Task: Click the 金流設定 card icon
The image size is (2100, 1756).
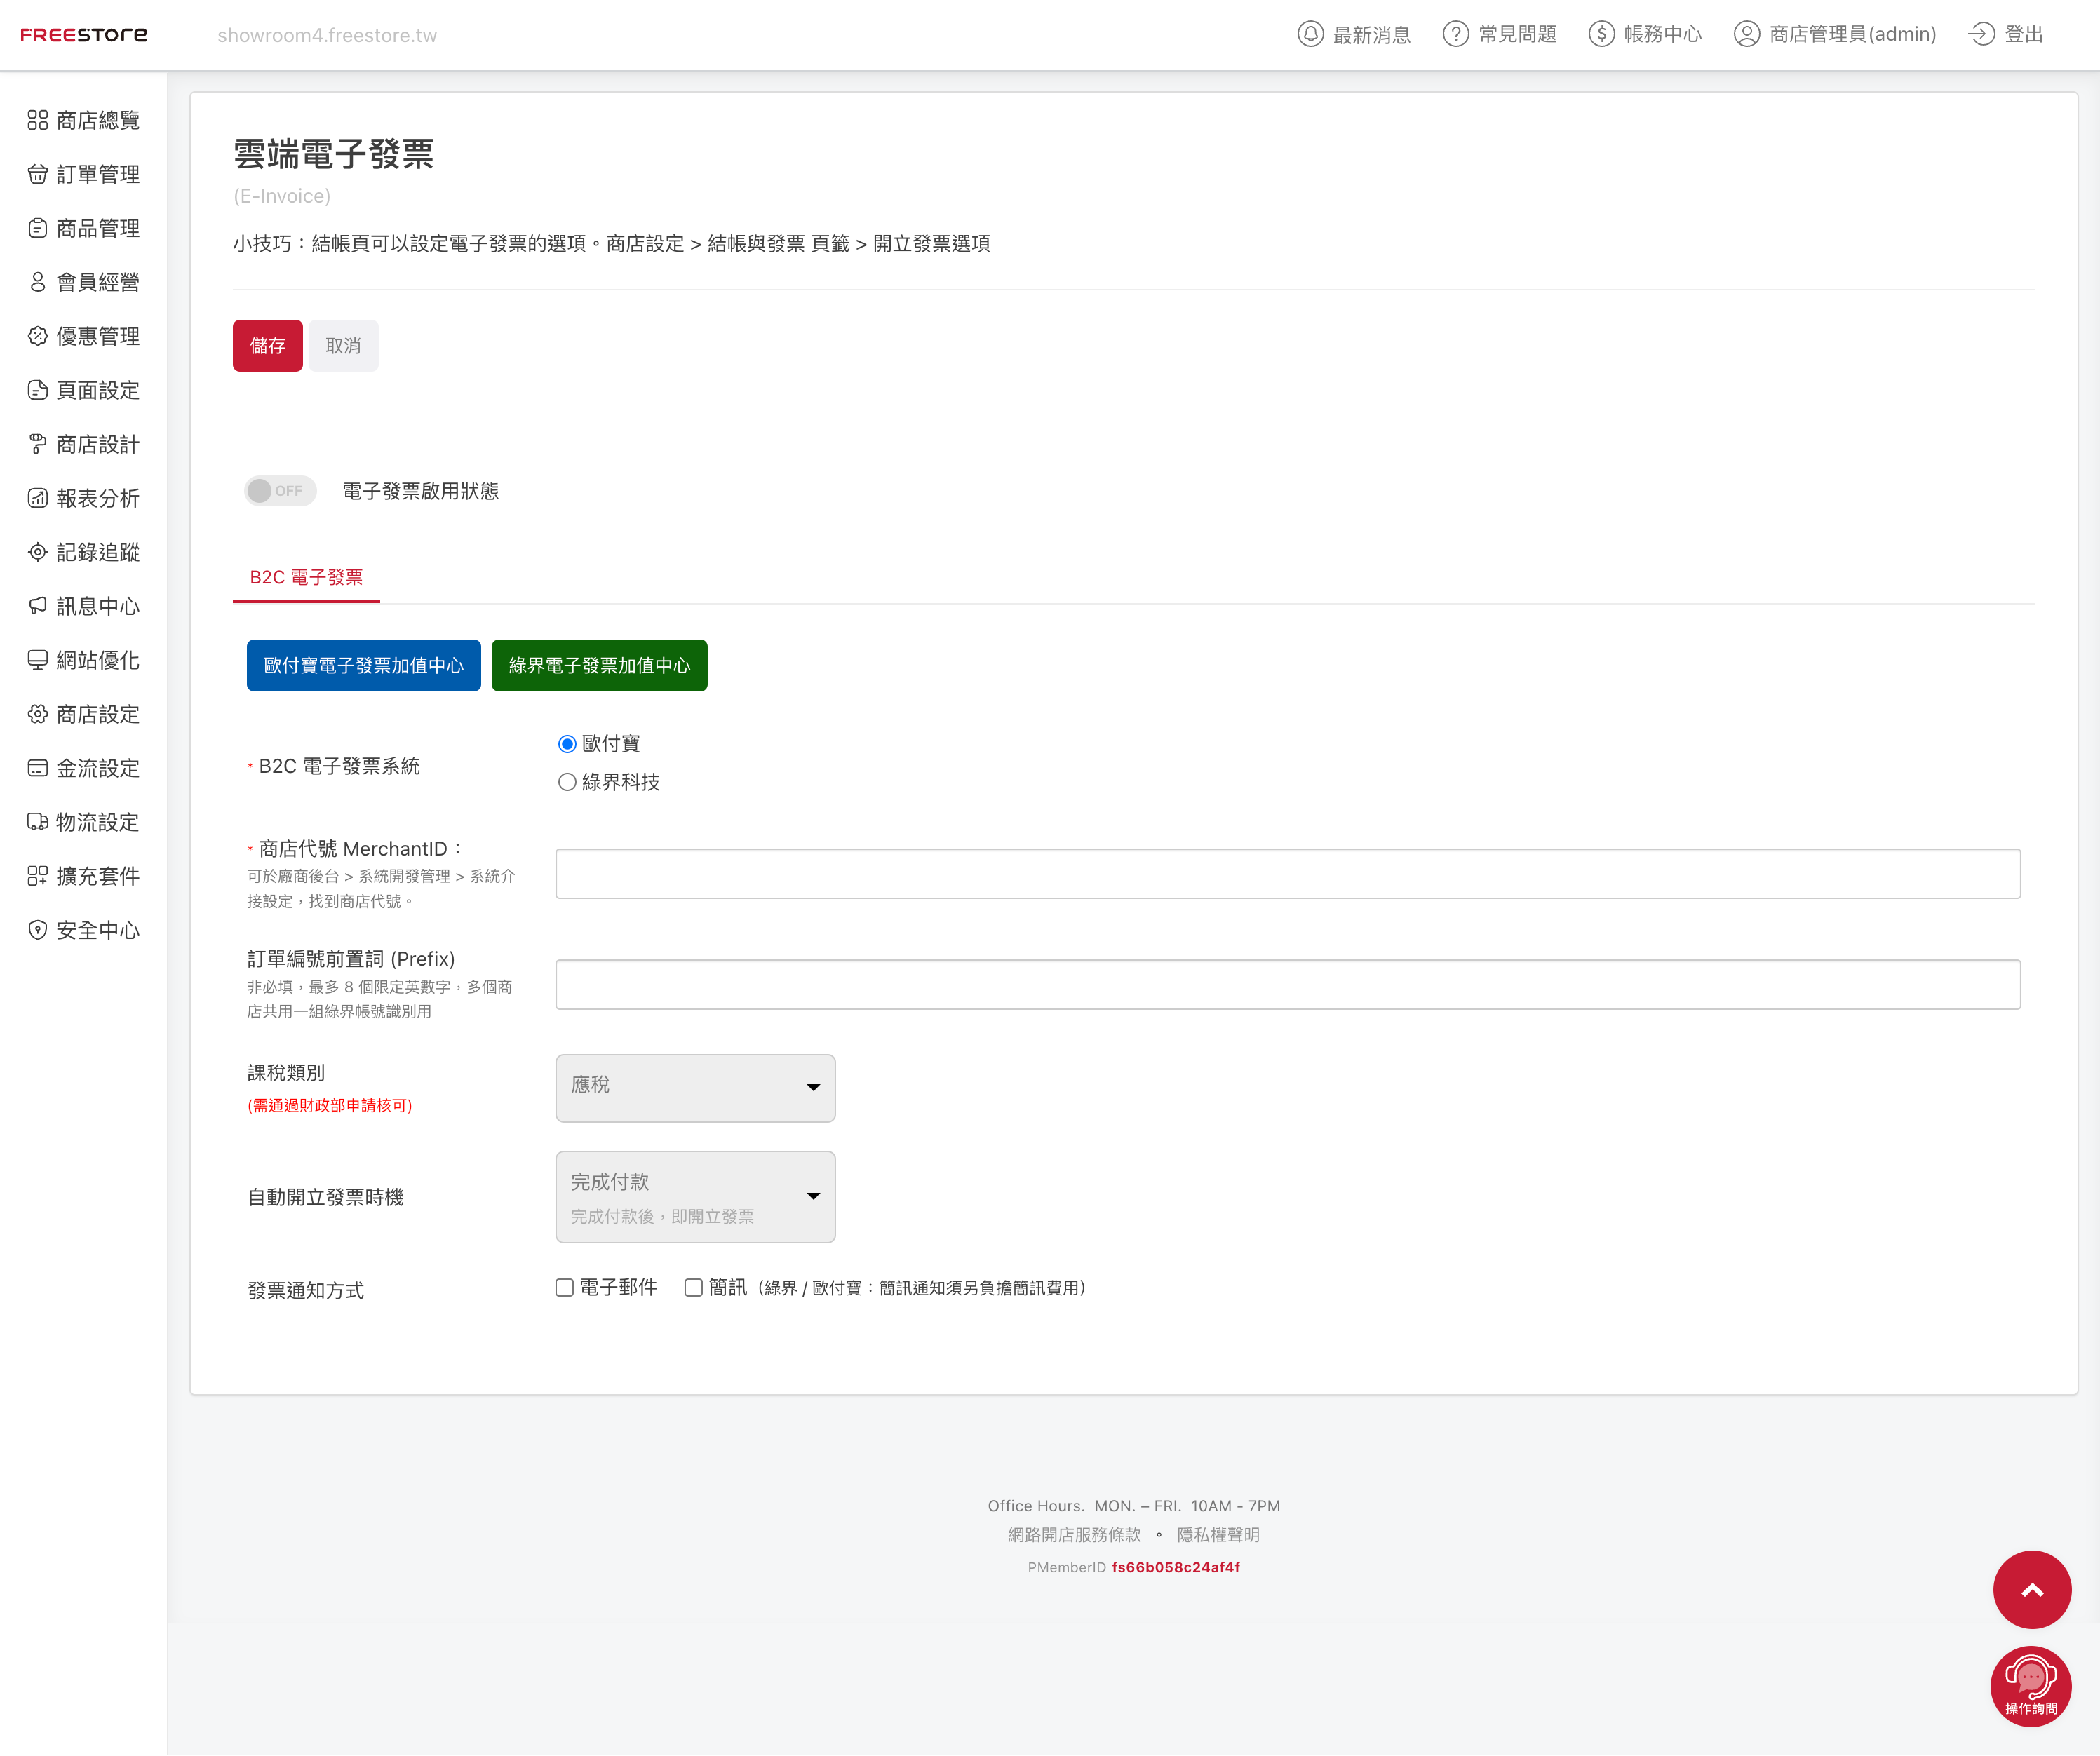Action: click(37, 768)
